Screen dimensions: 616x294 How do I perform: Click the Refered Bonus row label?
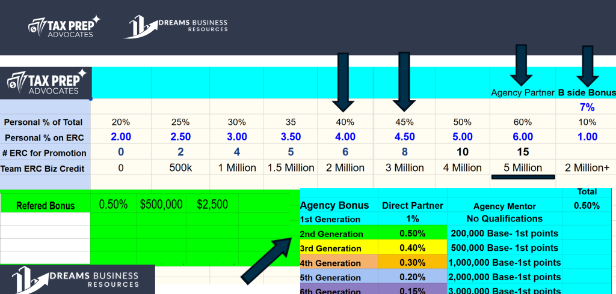(45, 205)
